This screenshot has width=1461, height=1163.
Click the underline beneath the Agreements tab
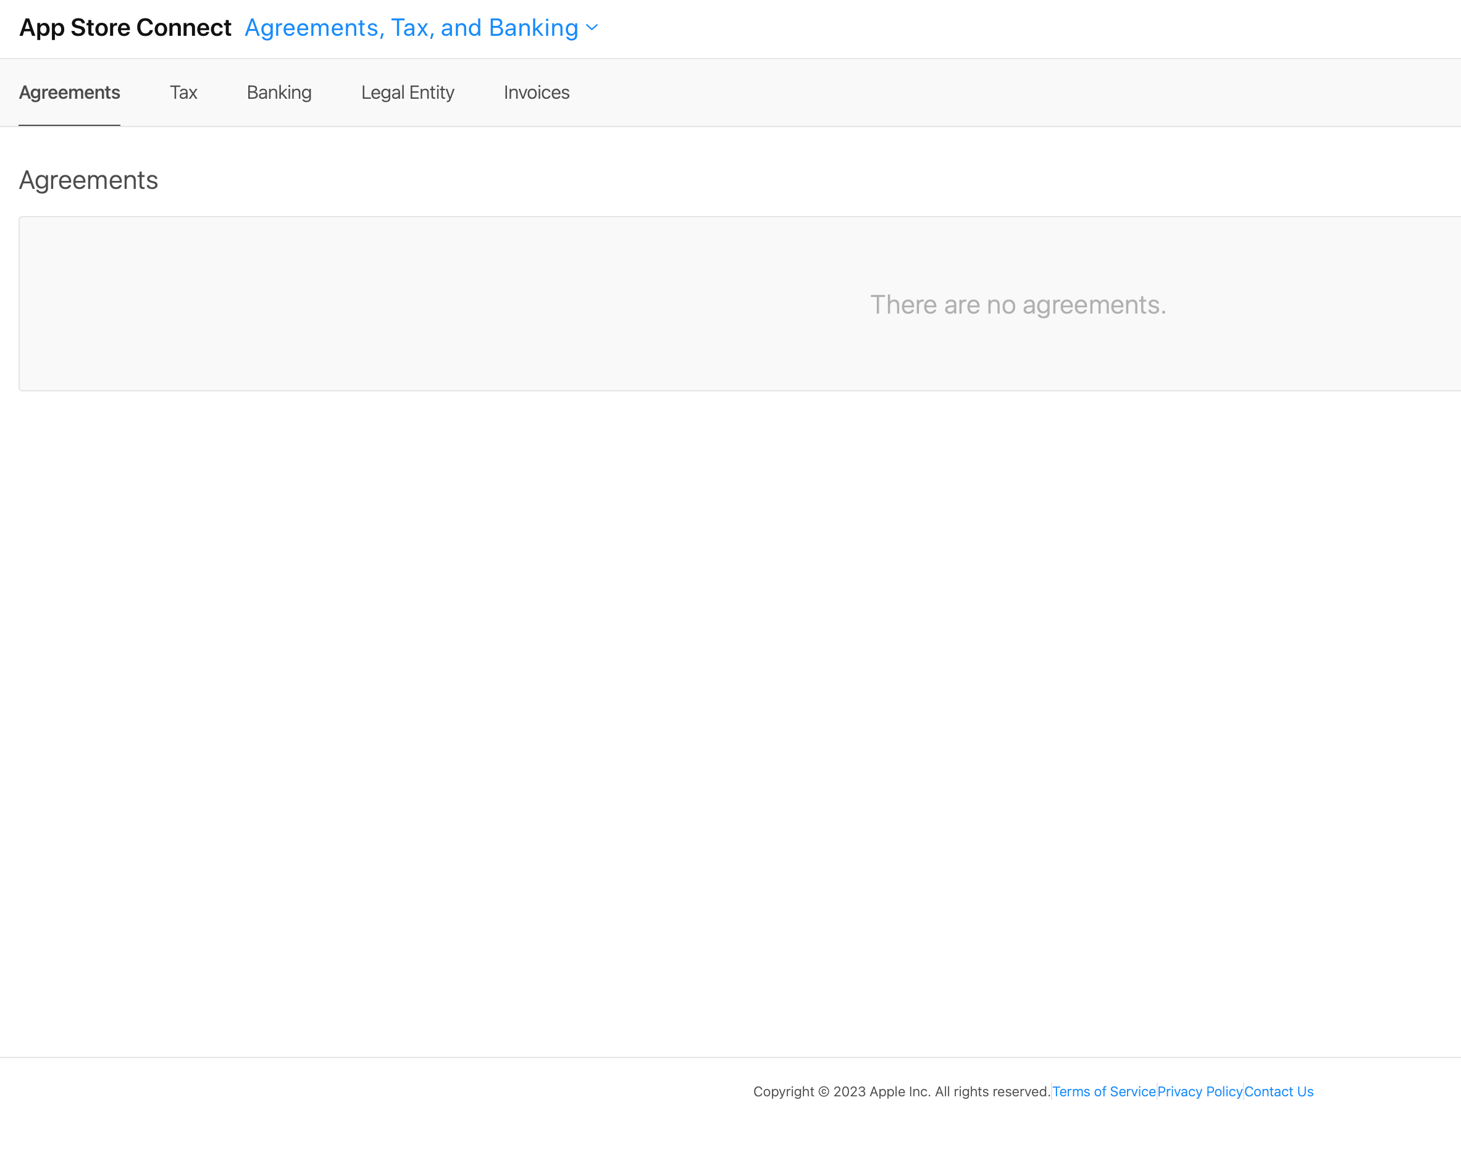coord(69,125)
